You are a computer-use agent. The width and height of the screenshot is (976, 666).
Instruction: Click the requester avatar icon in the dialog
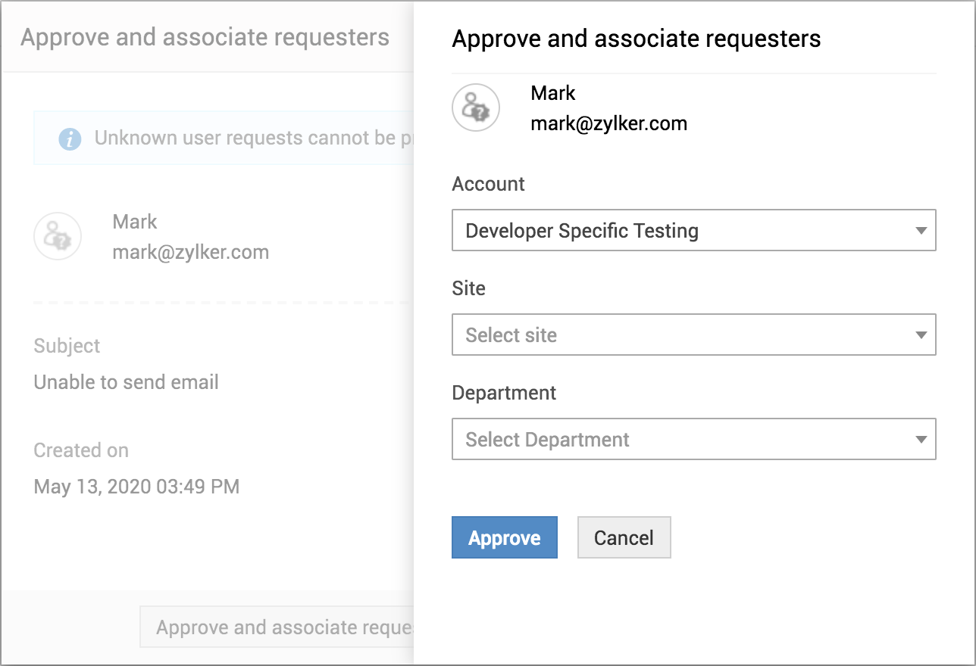click(x=476, y=107)
